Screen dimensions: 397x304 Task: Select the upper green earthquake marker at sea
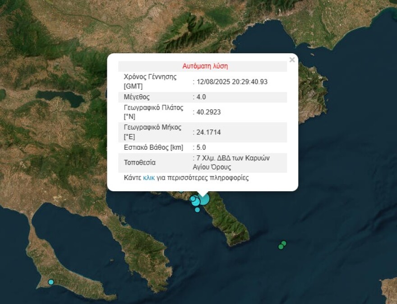pyautogui.click(x=284, y=243)
